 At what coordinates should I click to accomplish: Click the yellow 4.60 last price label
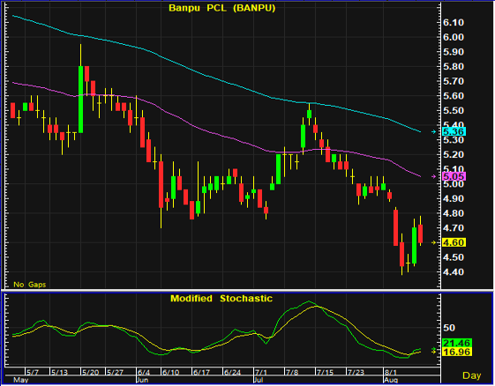[454, 242]
